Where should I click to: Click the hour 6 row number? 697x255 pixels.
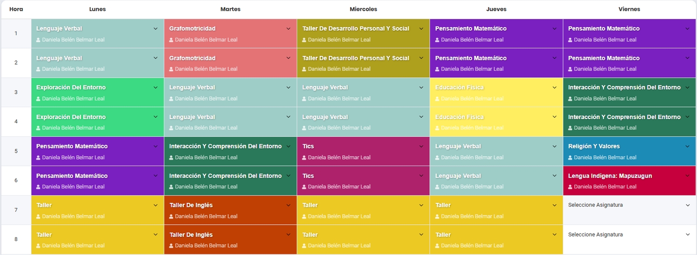[x=16, y=181]
